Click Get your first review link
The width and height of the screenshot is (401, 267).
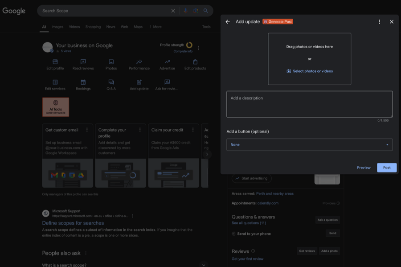[x=247, y=259]
